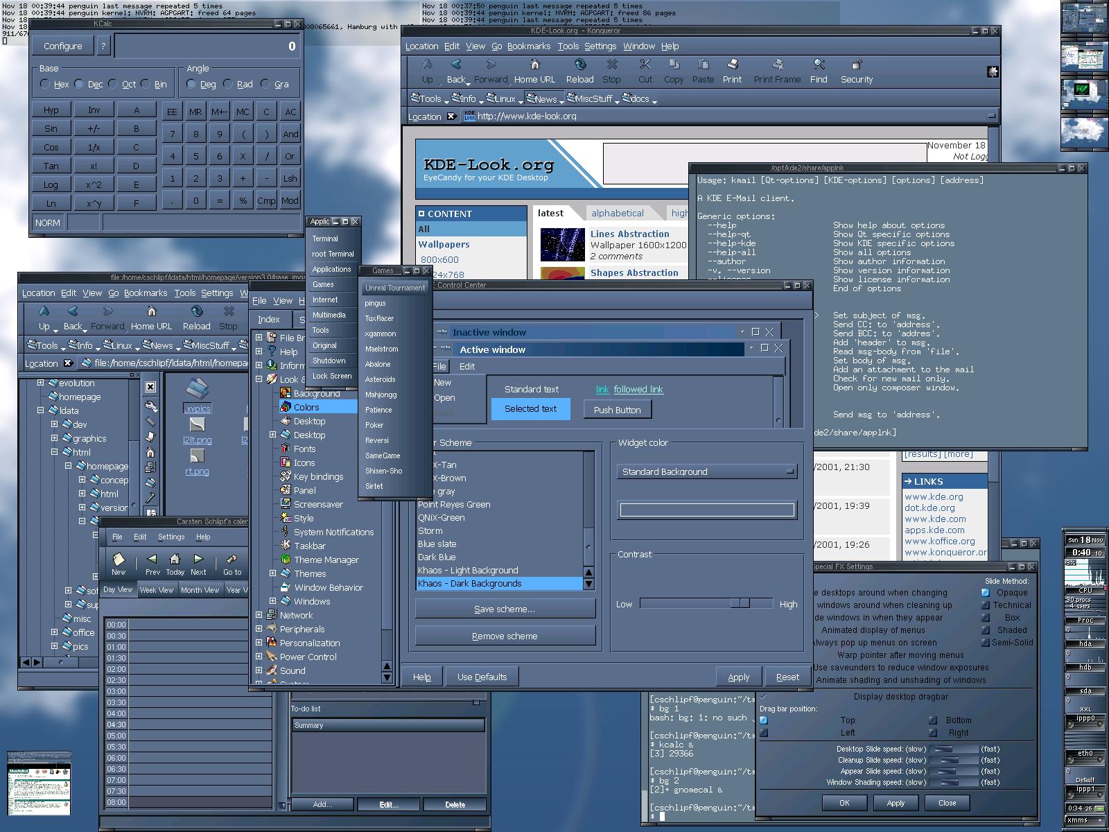The width and height of the screenshot is (1109, 832).
Task: Select Opaque slide method
Action: [986, 593]
